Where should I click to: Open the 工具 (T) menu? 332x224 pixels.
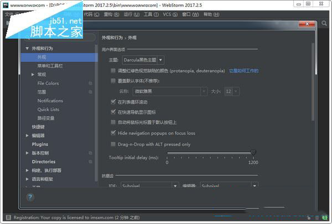(x=151, y=14)
